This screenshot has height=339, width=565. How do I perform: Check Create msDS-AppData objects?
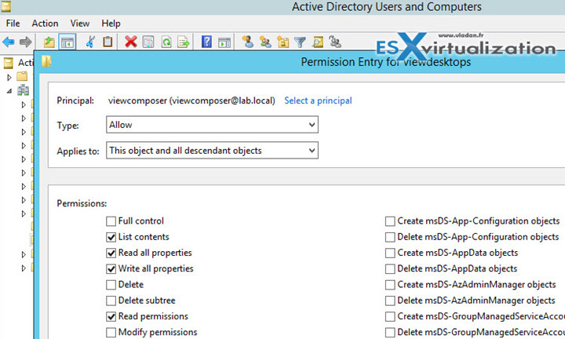click(x=390, y=253)
